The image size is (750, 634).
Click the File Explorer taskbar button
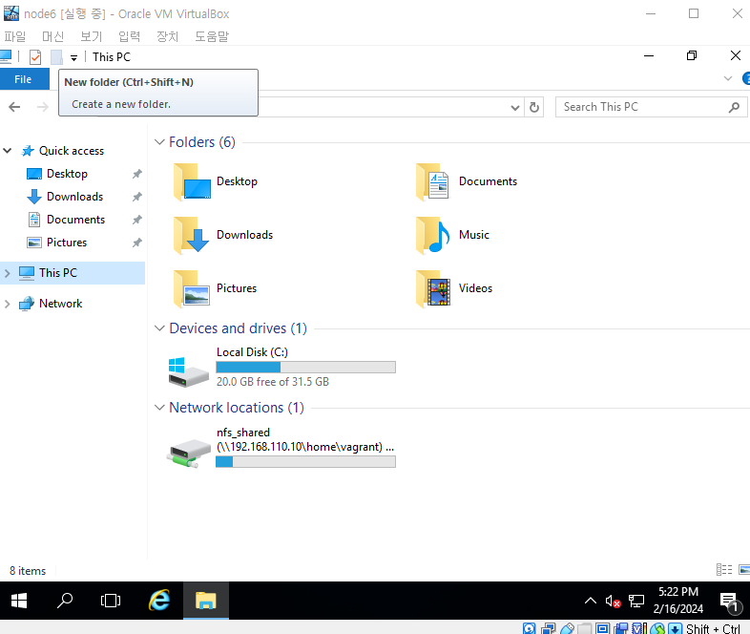[x=206, y=601]
